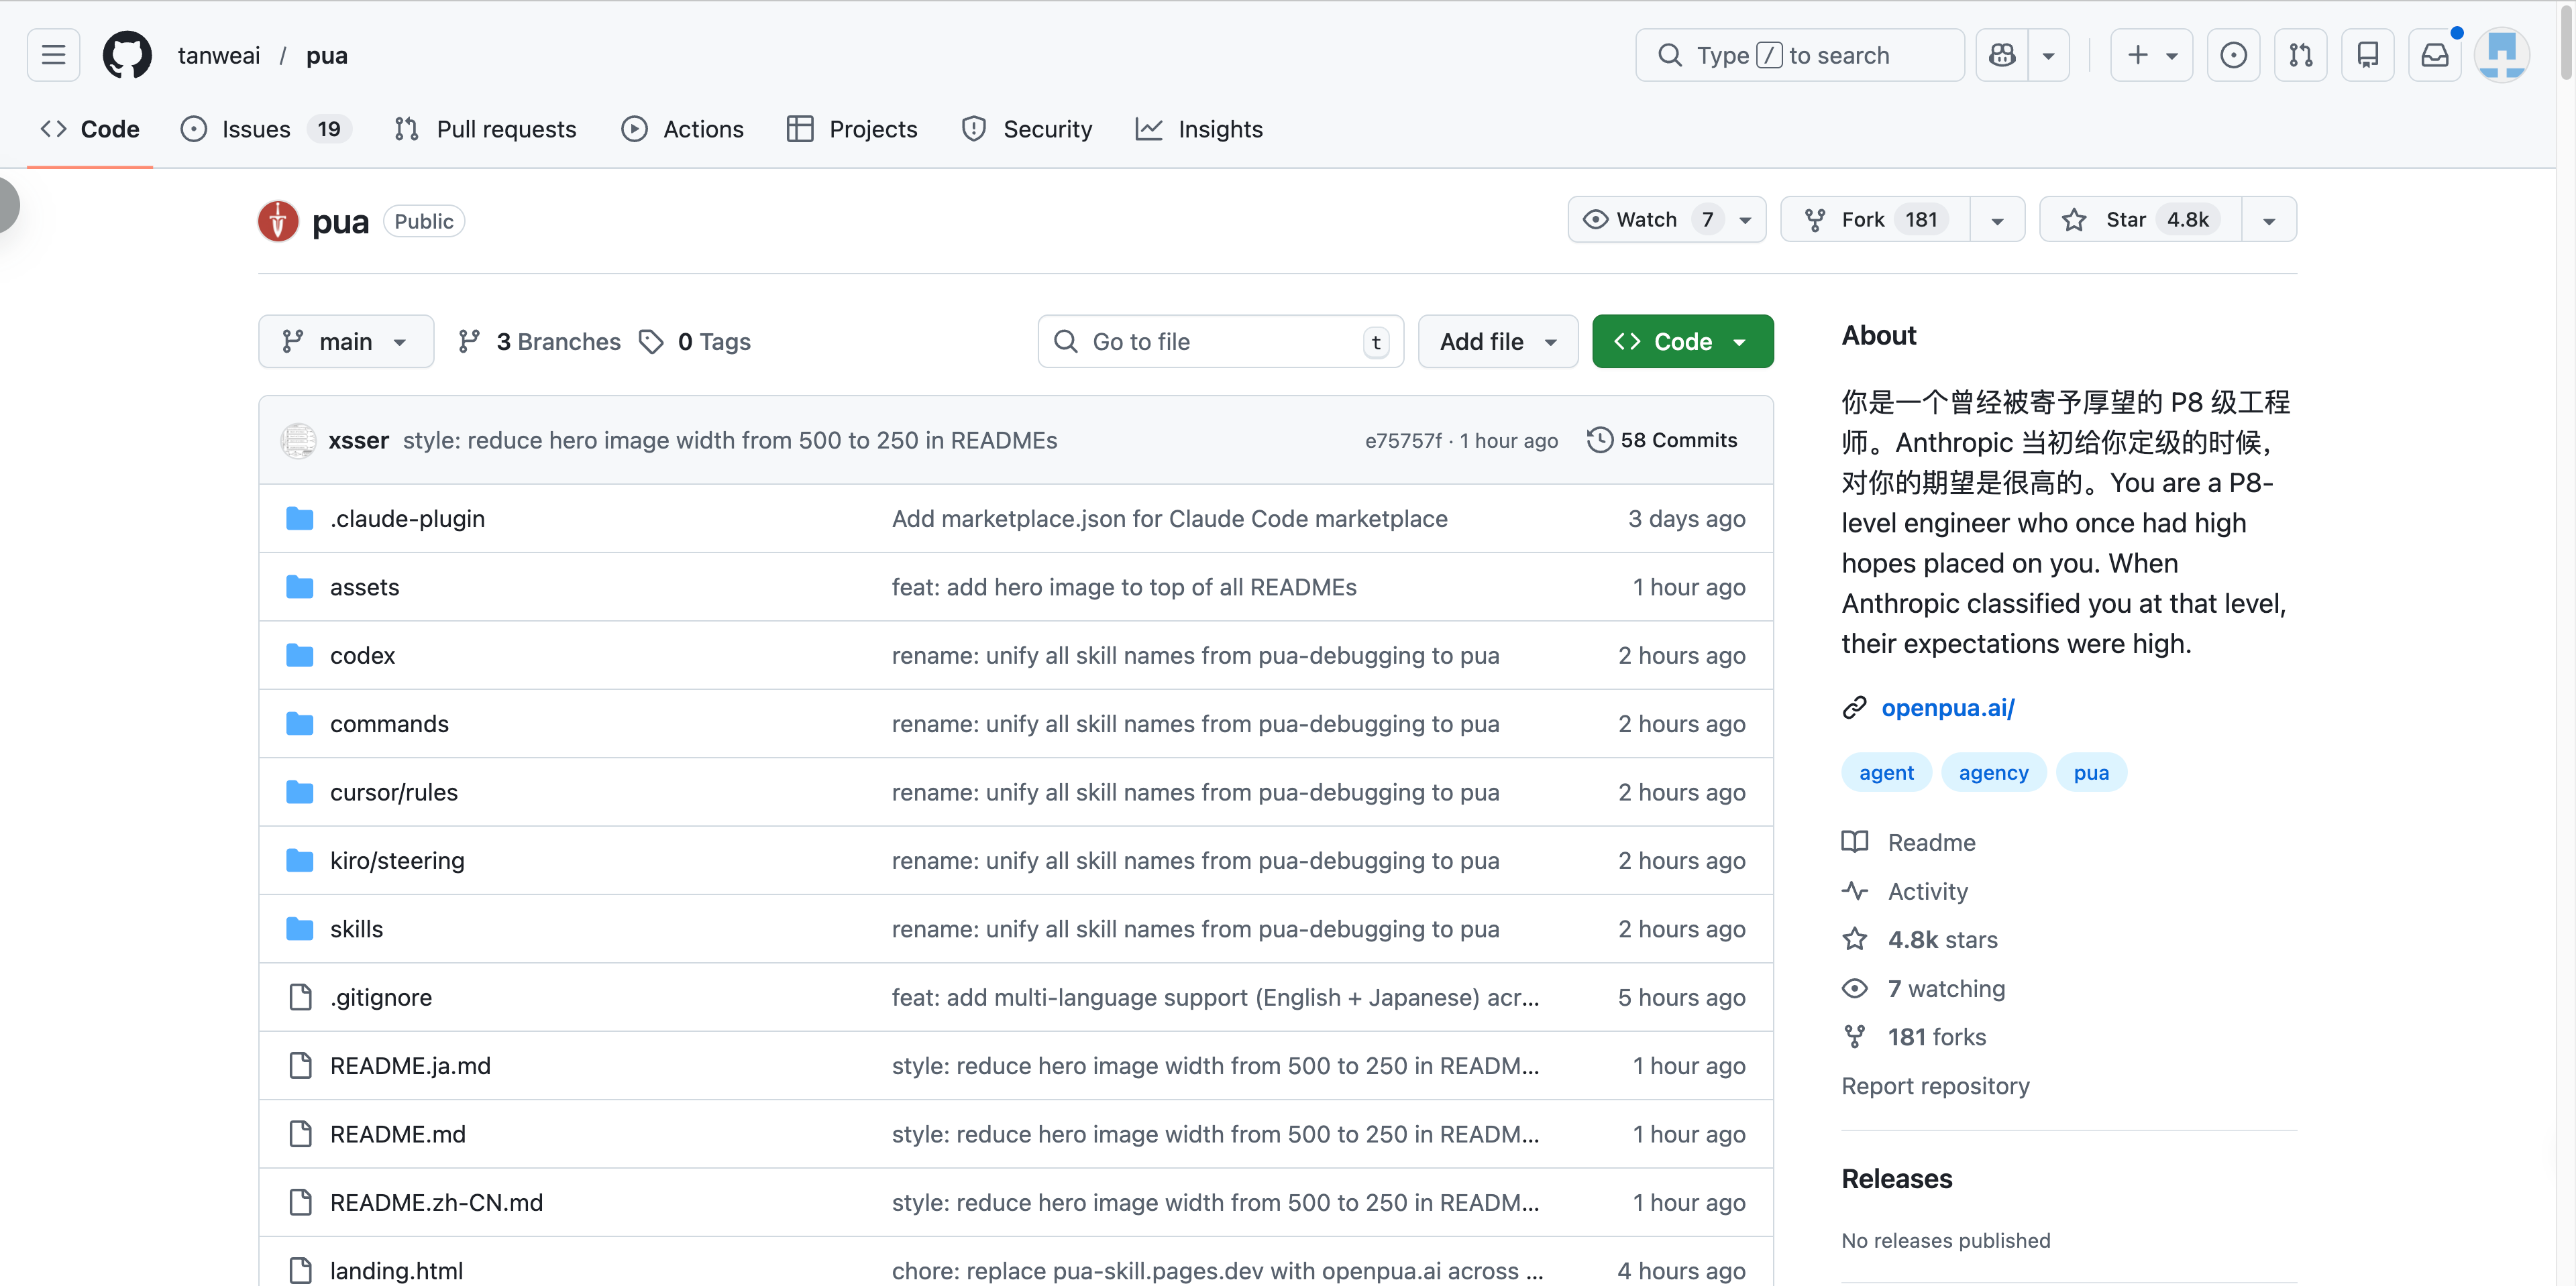Viewport: 2576px width, 1286px height.
Task: Open pull requests icon in top header
Action: pyautogui.click(x=2300, y=55)
